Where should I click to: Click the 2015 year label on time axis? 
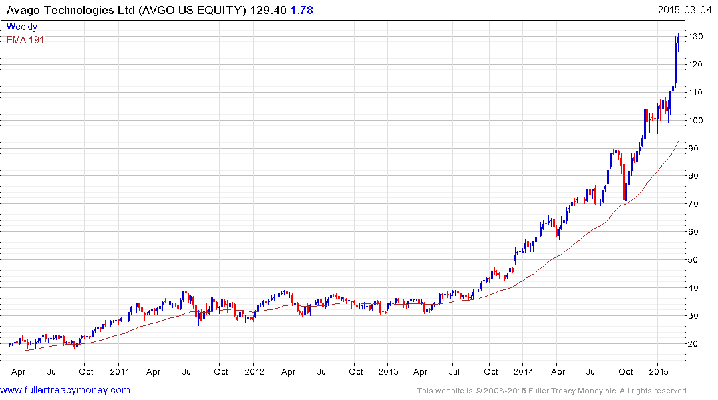[x=659, y=371]
